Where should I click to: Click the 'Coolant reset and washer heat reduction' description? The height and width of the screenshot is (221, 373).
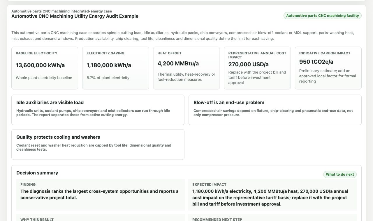click(94, 147)
